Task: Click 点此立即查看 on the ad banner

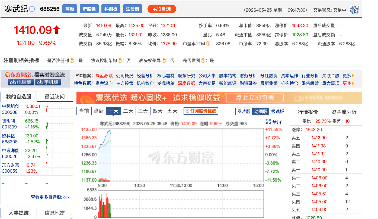Action: (255, 98)
